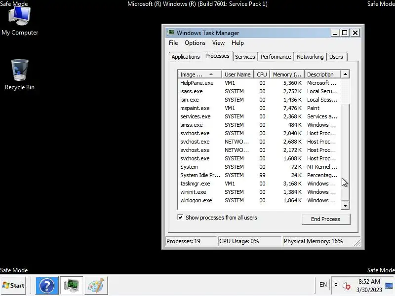
Task: Select the lsm.exe process
Action: click(259, 100)
